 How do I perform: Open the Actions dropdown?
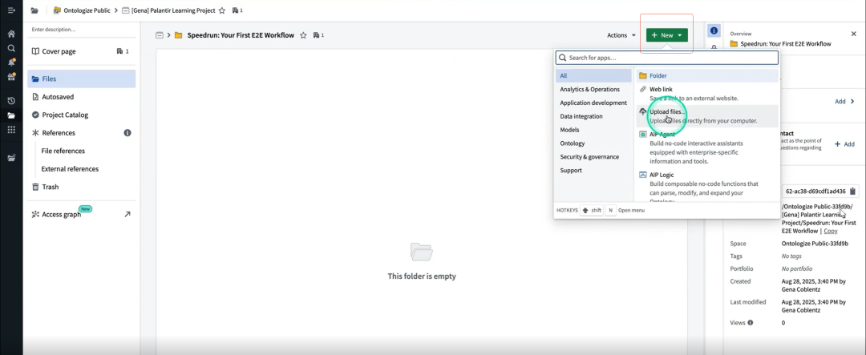click(x=621, y=35)
